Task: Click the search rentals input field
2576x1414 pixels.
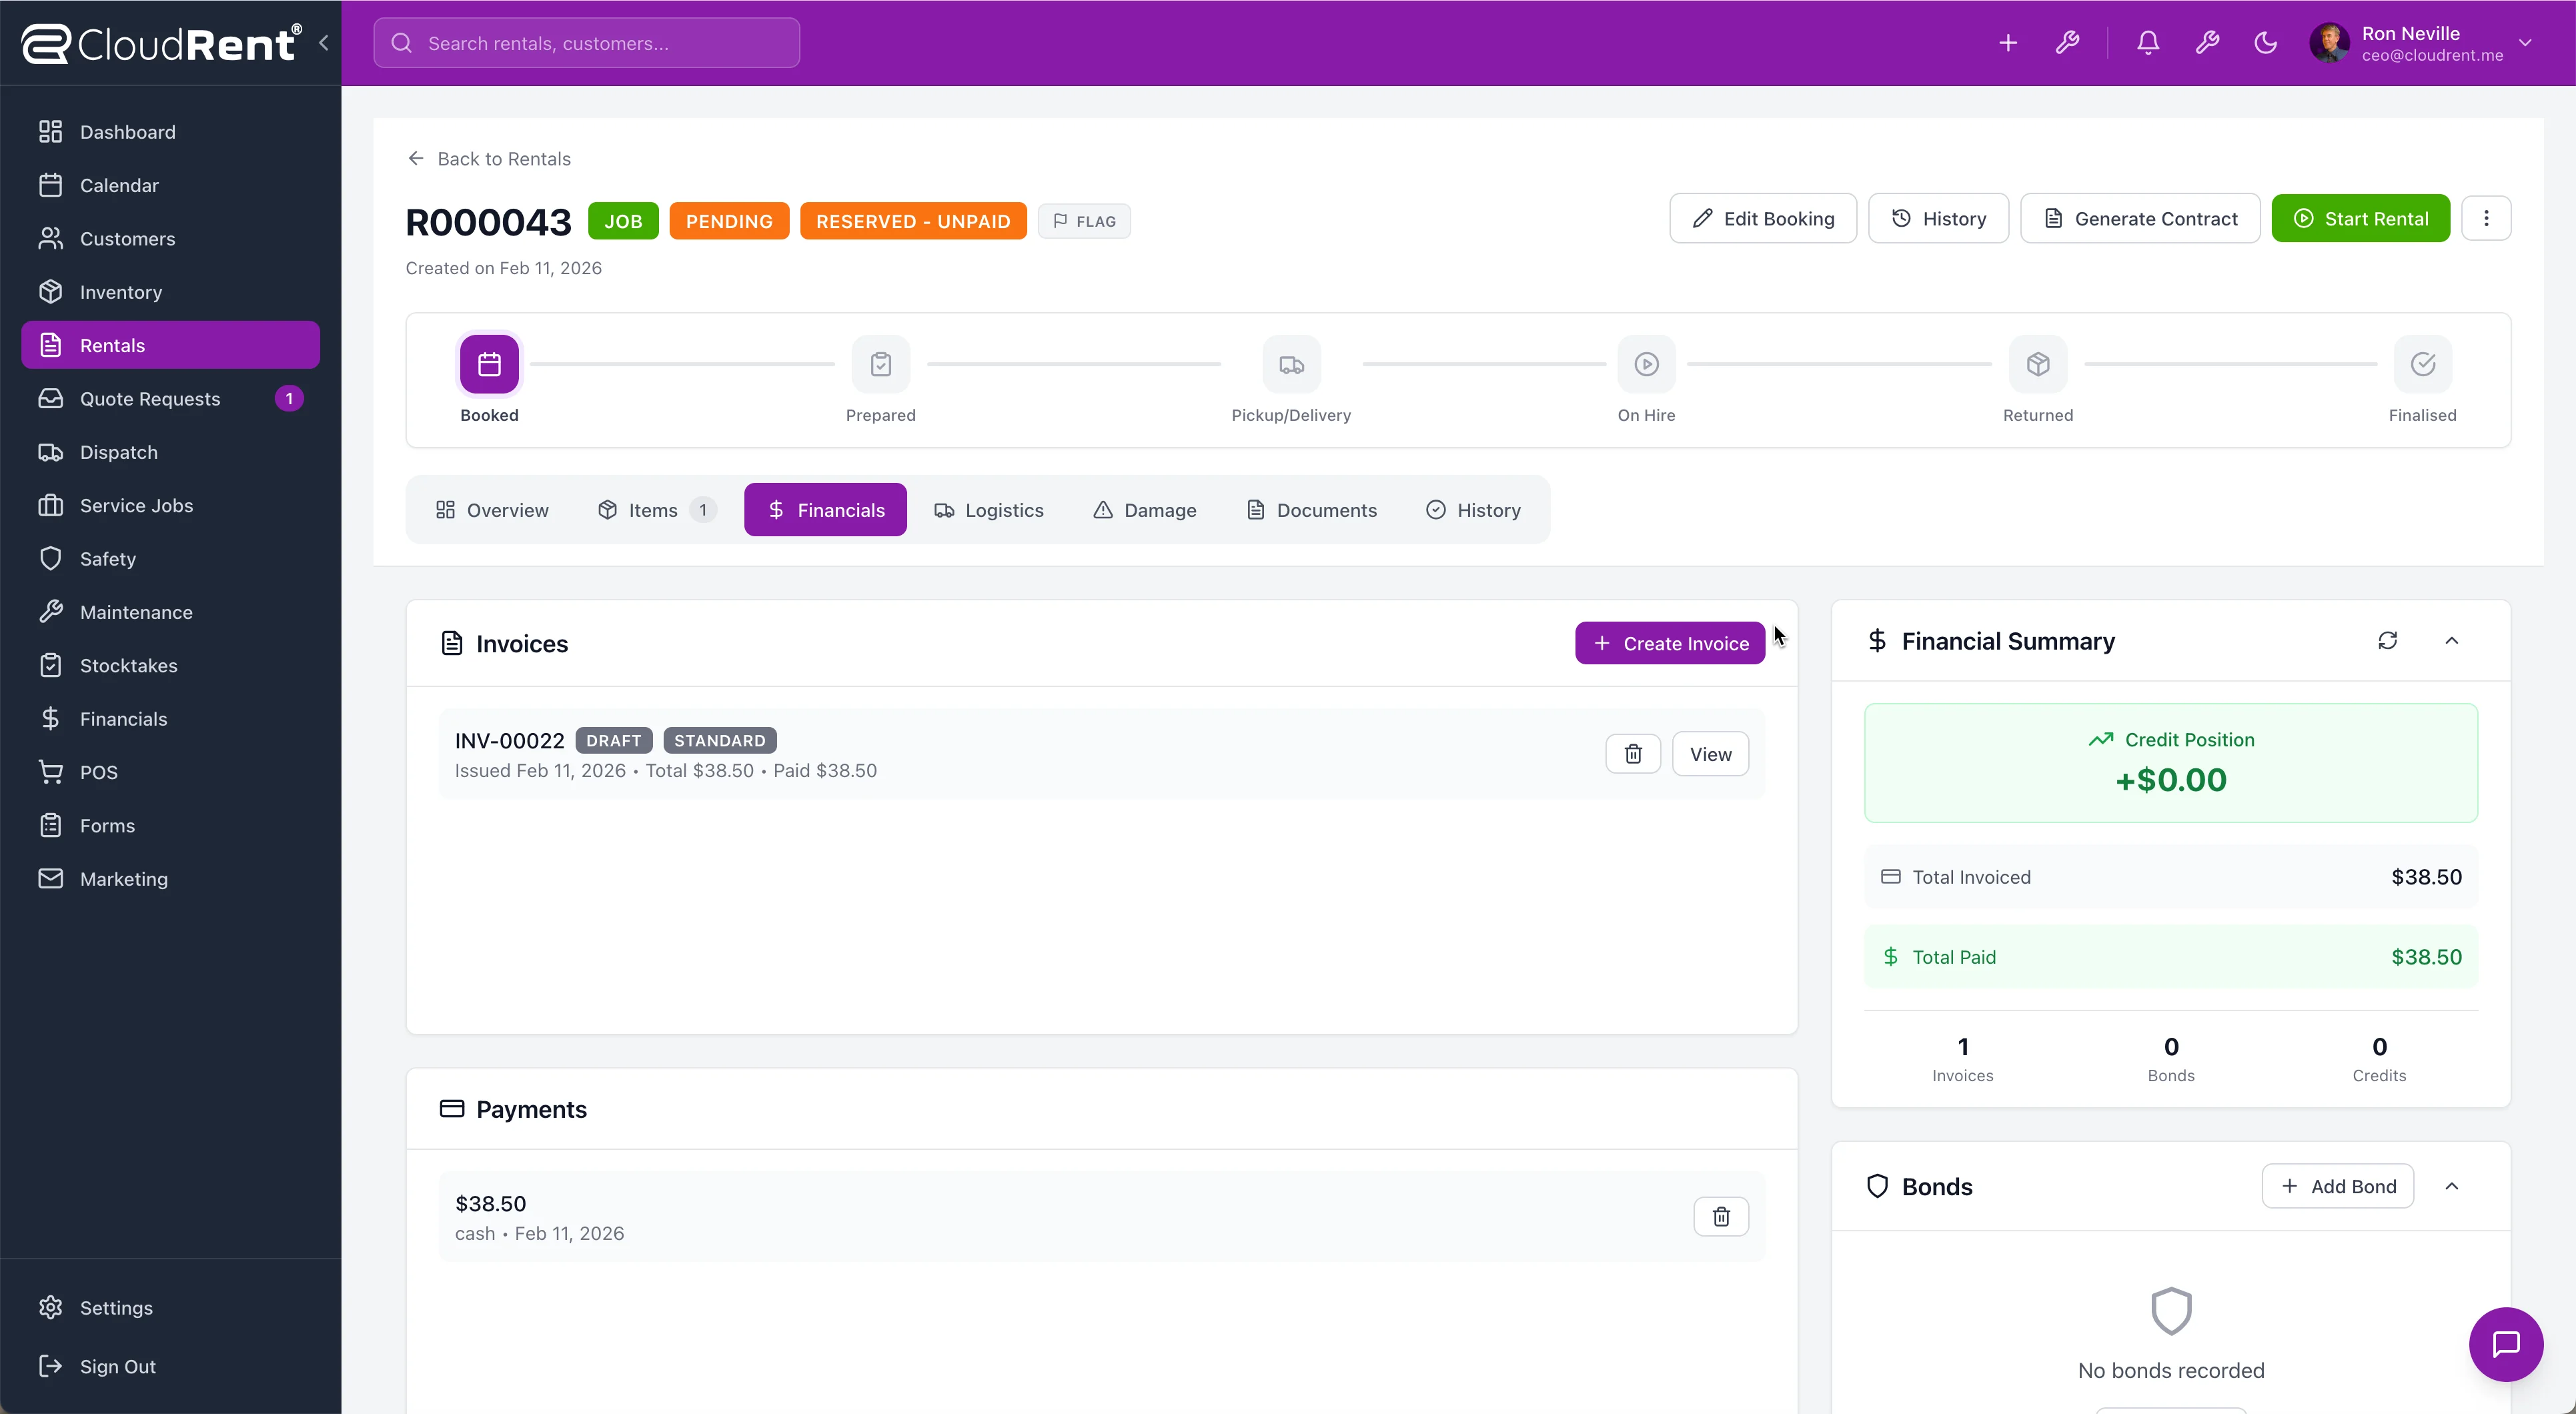Action: [x=586, y=42]
